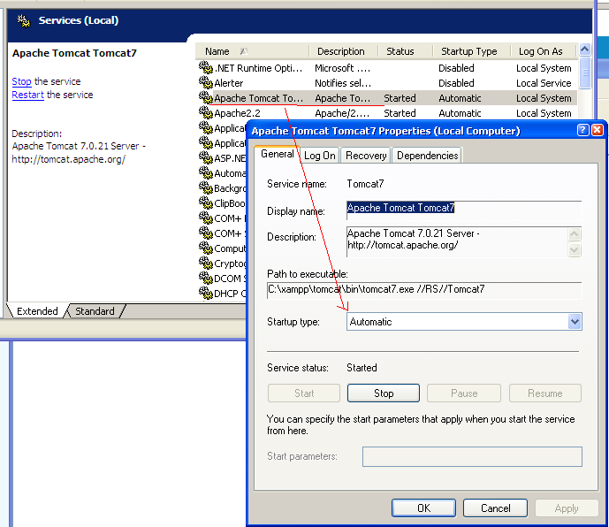Click gear icon next to Cryptog service

coord(205,263)
